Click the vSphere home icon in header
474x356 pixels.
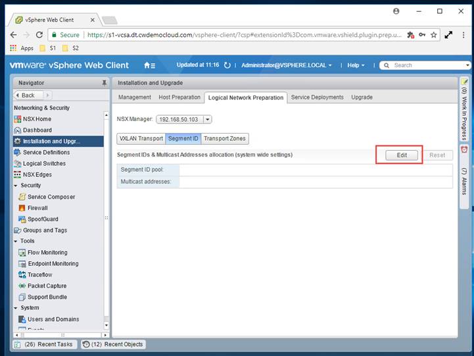point(150,65)
